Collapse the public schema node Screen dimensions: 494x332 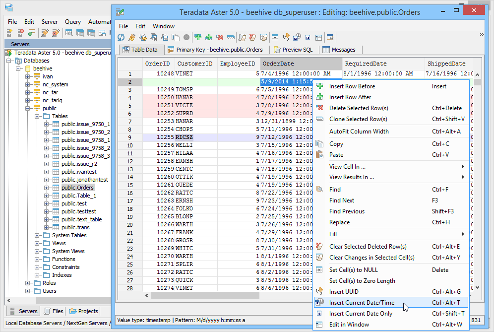click(27, 108)
